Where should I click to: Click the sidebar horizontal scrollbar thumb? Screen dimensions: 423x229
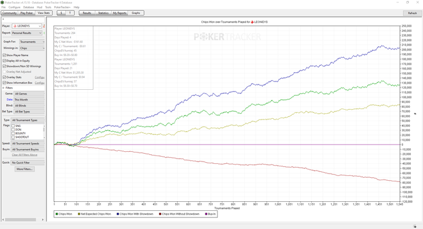pyautogui.click(x=21, y=219)
